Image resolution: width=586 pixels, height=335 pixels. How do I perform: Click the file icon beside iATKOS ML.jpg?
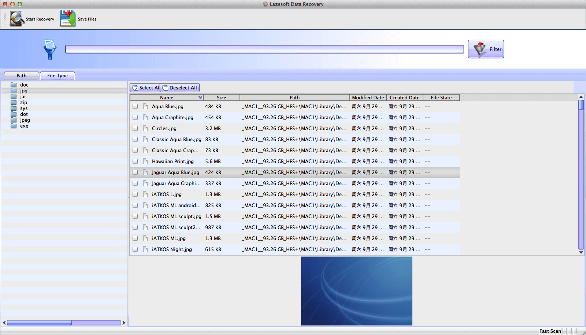[x=145, y=238]
